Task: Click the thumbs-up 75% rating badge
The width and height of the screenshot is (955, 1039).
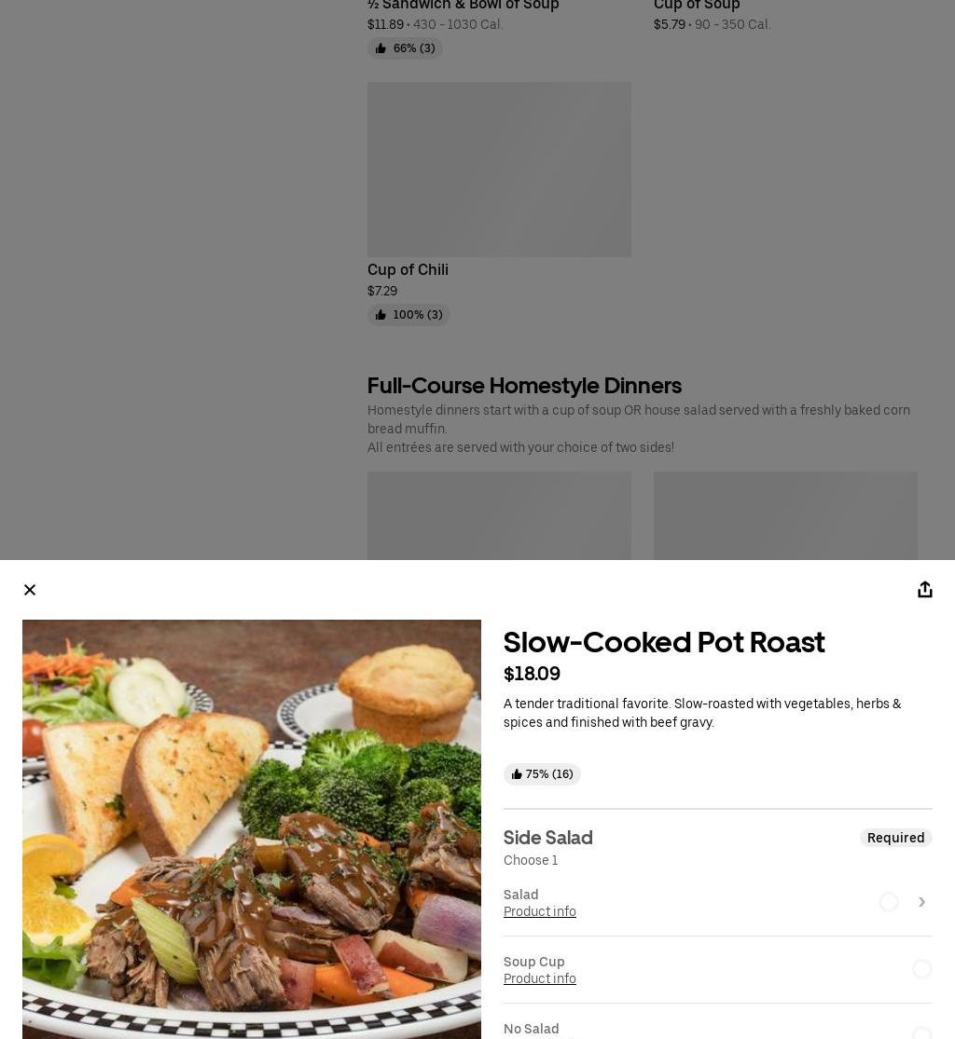Action: point(542,774)
